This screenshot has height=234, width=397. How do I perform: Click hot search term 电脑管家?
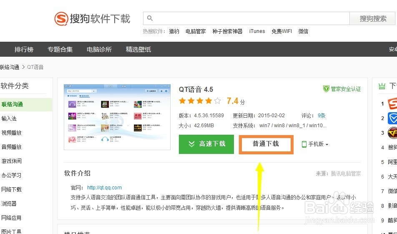pyautogui.click(x=196, y=31)
